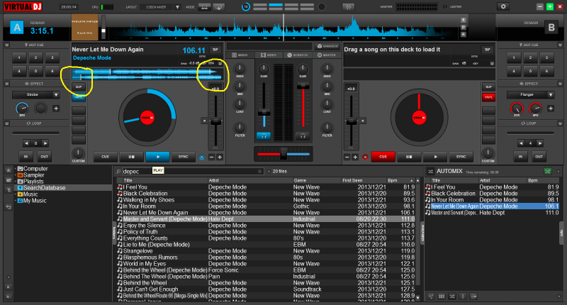The width and height of the screenshot is (567, 305).
Task: Open the Strobe effect dropdown on deck A
Action: pos(56,95)
